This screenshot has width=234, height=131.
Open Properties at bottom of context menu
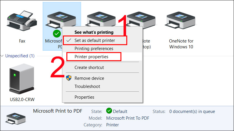coord(84,97)
